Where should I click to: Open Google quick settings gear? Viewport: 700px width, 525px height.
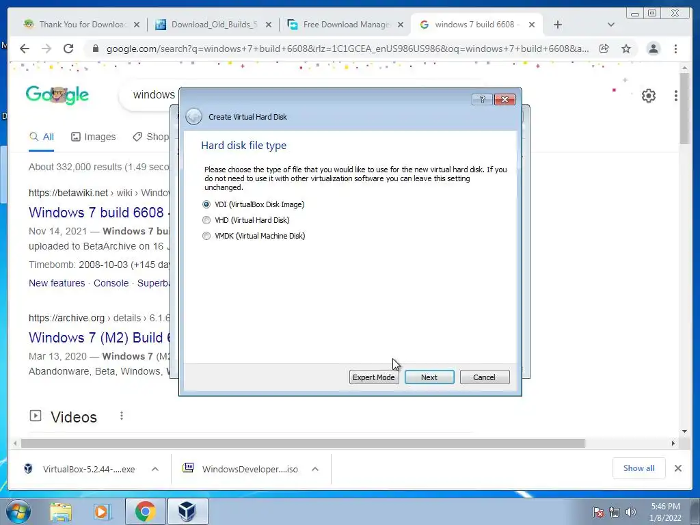pyautogui.click(x=649, y=96)
